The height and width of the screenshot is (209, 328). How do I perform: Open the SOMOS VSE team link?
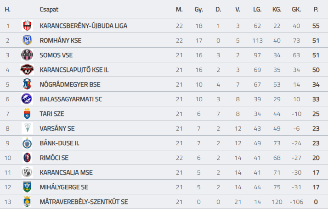(56, 55)
